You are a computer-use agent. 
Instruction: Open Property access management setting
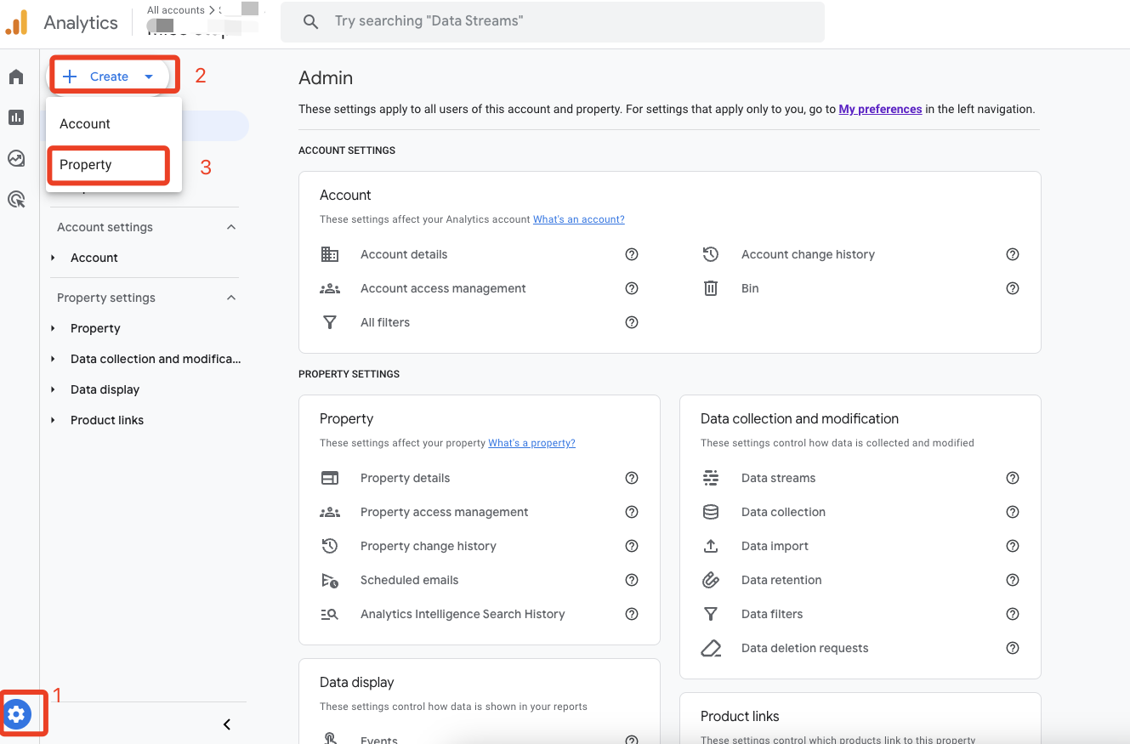(444, 512)
